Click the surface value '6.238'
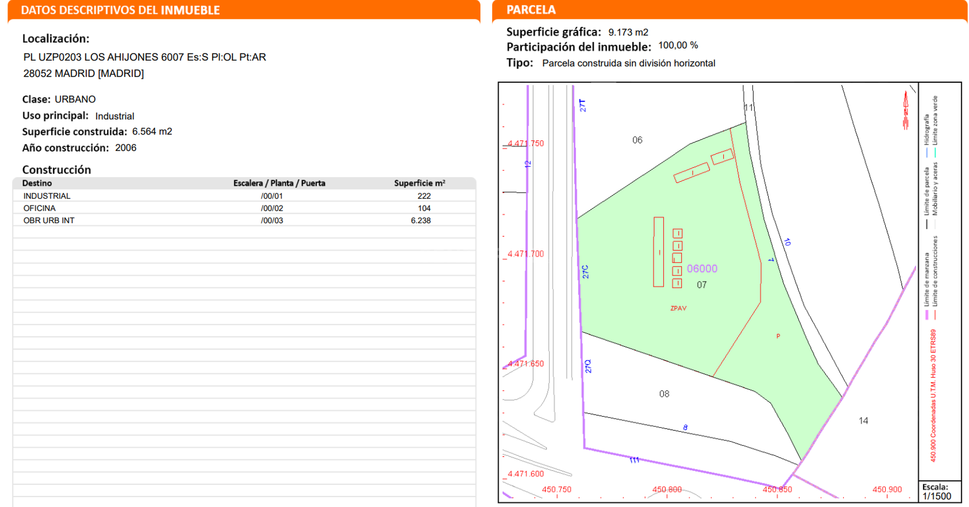 pyautogui.click(x=421, y=221)
